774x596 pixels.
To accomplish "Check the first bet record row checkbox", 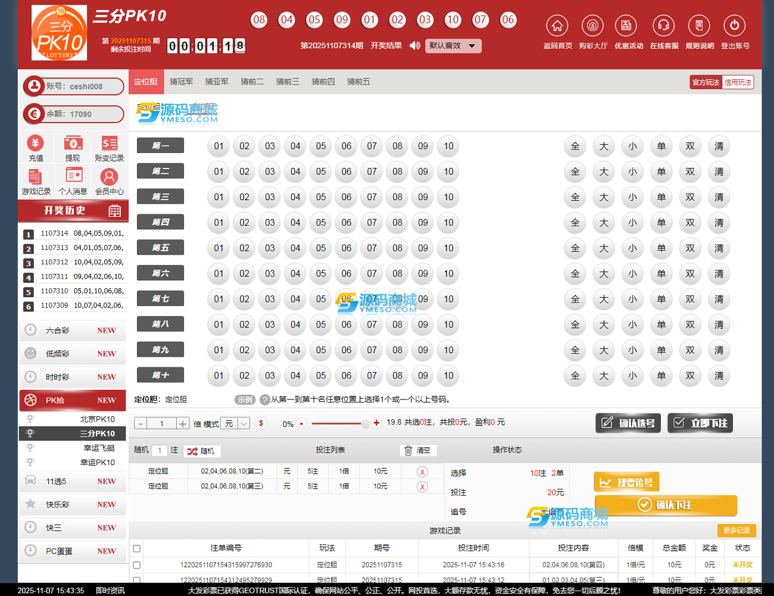I will (x=137, y=565).
